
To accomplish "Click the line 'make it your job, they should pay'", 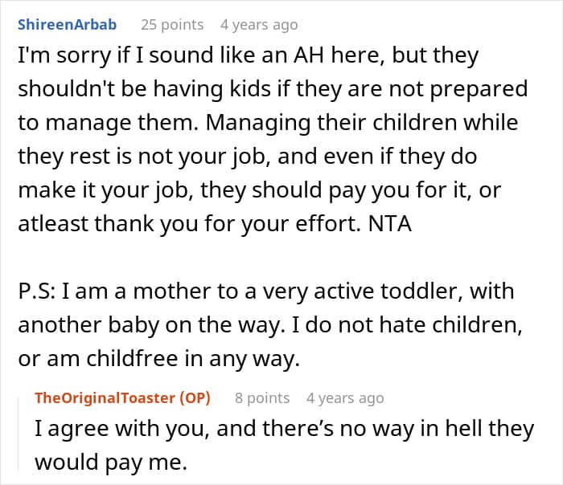I will pyautogui.click(x=259, y=190).
